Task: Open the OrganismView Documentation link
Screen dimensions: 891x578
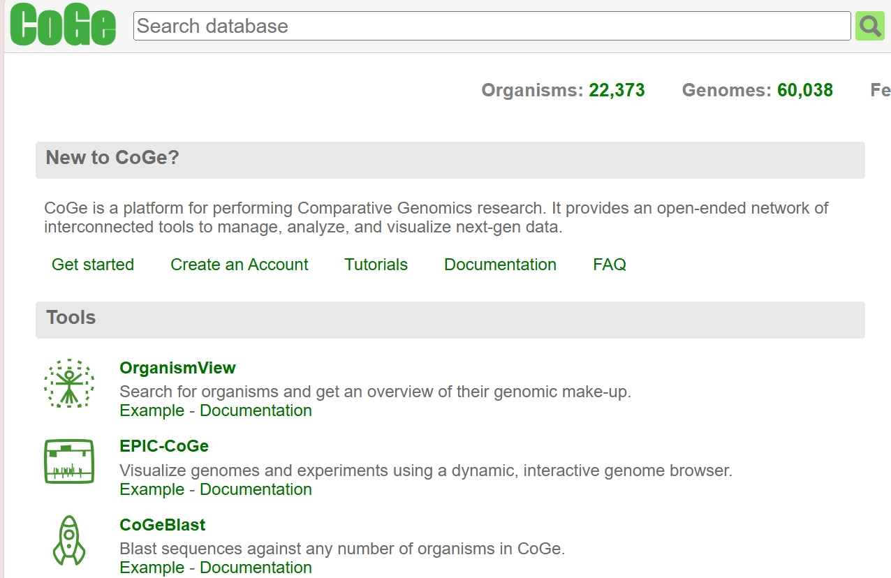Action: pos(256,410)
